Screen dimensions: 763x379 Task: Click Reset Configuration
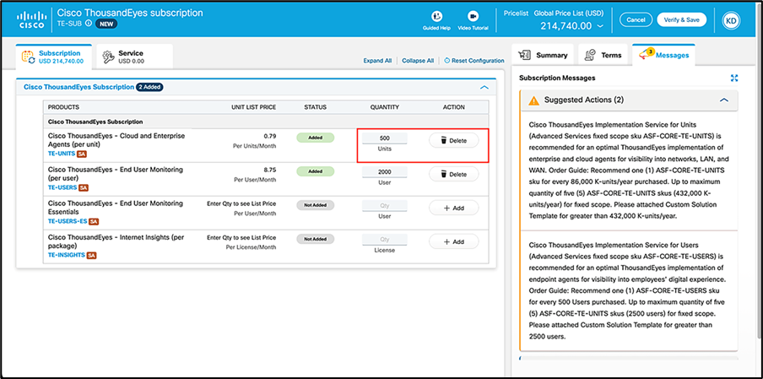(x=474, y=61)
